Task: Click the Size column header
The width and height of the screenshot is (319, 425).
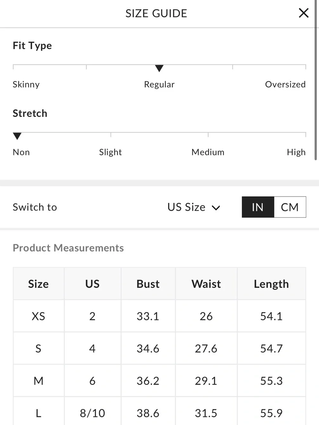Action: (39, 284)
